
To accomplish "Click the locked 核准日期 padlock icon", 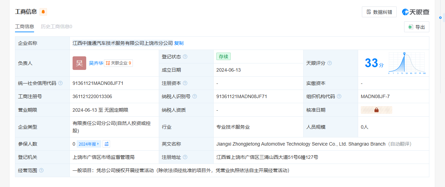I will click(x=377, y=110).
